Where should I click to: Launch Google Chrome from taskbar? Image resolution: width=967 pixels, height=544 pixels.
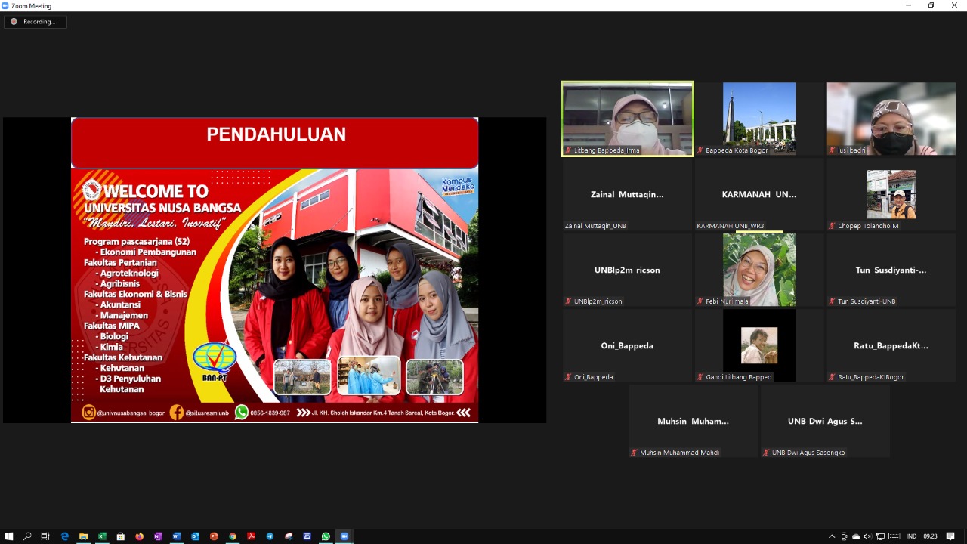pos(233,536)
